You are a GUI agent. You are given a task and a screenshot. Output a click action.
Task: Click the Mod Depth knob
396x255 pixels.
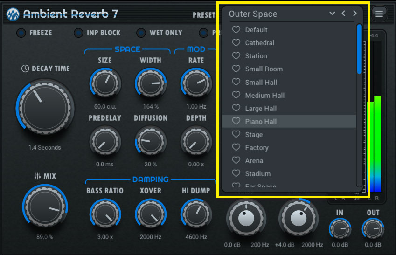click(x=196, y=141)
